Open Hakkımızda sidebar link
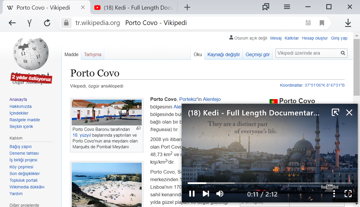Image resolution: width=360 pixels, height=207 pixels. (20, 106)
